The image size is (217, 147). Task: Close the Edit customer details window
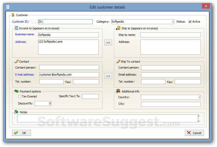coord(206,6)
